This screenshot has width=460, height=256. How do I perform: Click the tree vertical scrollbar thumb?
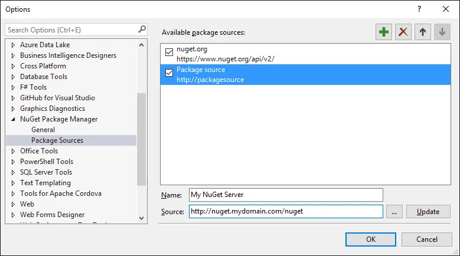point(141,139)
